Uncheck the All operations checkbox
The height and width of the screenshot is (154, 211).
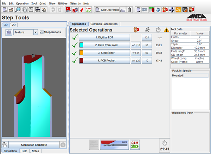41,32
